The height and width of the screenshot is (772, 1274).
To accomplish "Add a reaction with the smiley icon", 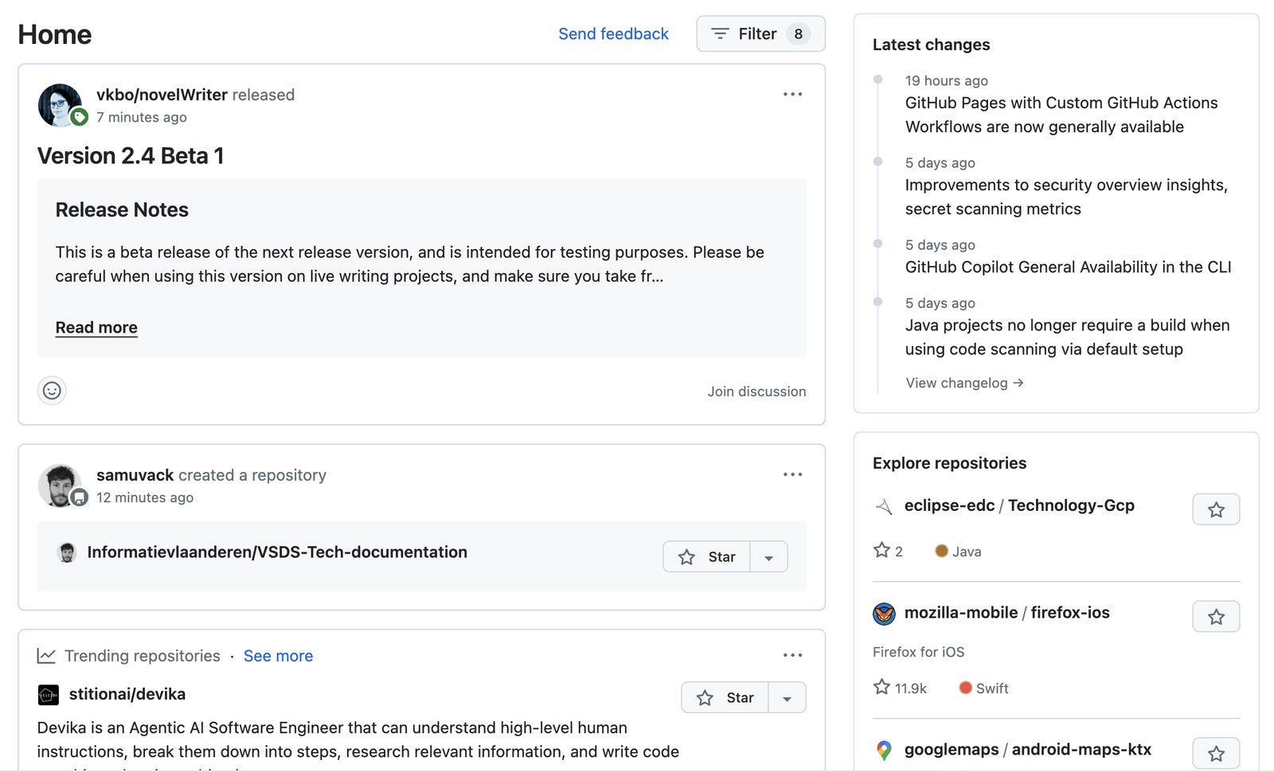I will (x=52, y=390).
